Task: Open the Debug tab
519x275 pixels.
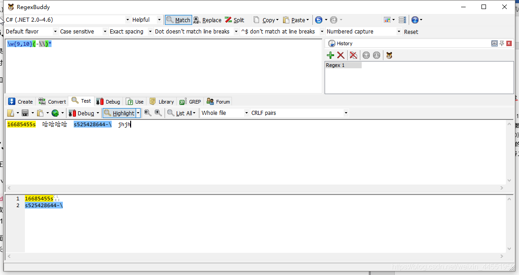Action: (x=109, y=102)
